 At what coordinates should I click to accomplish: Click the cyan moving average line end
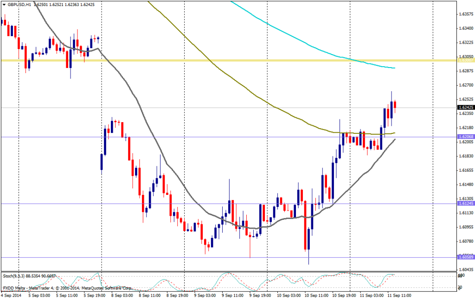[x=394, y=68]
